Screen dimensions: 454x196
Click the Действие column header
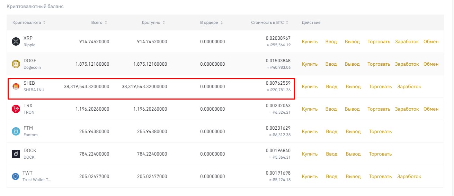tap(311, 22)
